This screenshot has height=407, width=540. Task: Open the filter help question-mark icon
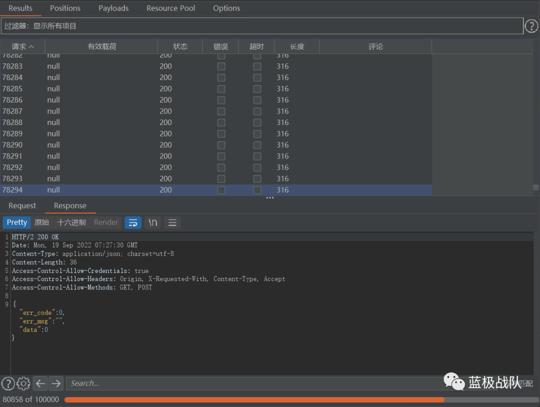tap(531, 26)
